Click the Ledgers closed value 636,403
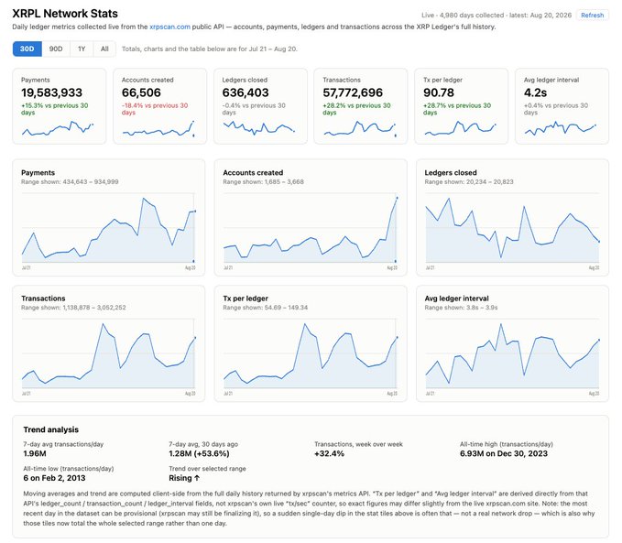Image resolution: width=622 pixels, height=543 pixels. click(246, 92)
